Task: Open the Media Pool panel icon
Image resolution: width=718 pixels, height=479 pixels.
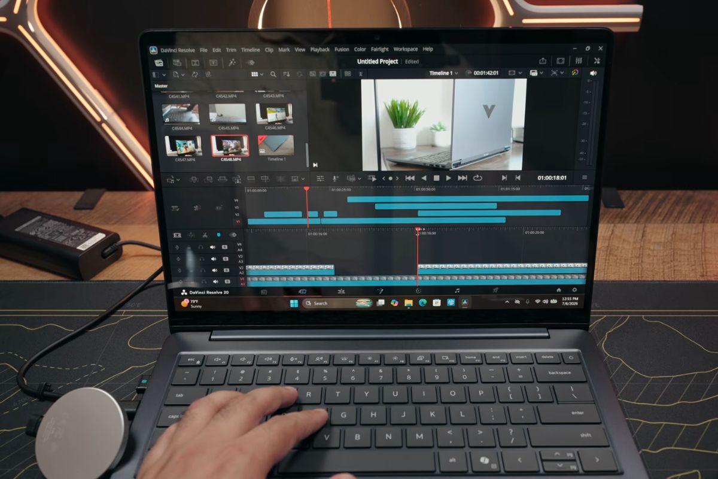Action: pyautogui.click(x=159, y=62)
